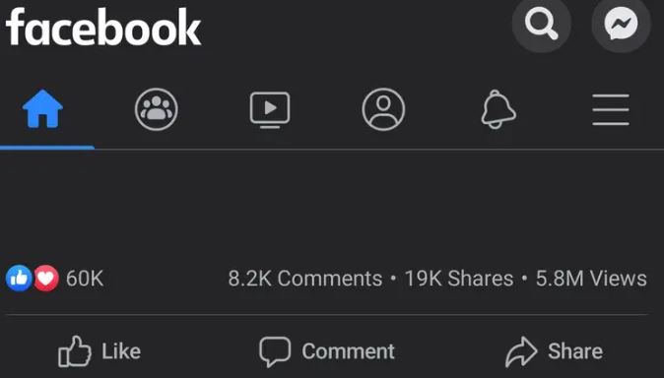Screen dimensions: 664x378
Task: Share the post
Action: (554, 351)
